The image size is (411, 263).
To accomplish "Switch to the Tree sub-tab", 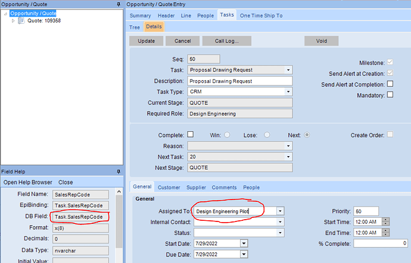I will pyautogui.click(x=135, y=27).
